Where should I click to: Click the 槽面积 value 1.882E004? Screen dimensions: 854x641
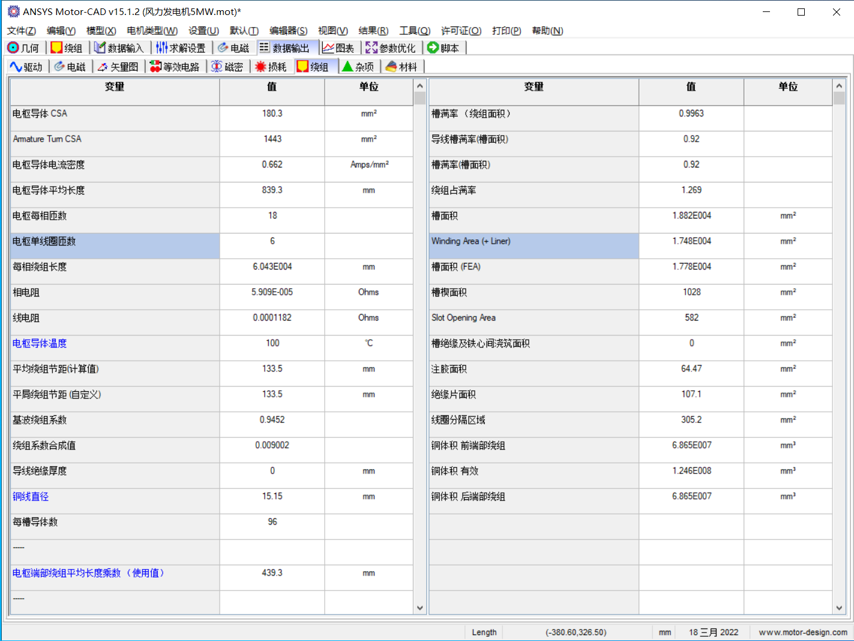[x=691, y=215]
